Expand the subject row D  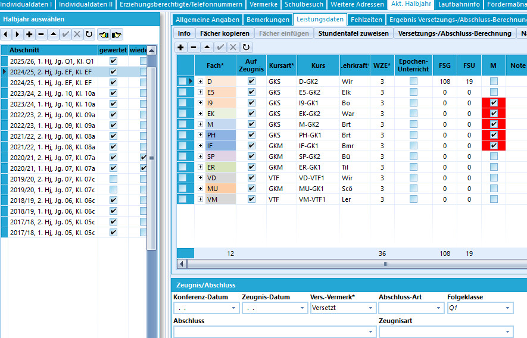[x=200, y=82]
